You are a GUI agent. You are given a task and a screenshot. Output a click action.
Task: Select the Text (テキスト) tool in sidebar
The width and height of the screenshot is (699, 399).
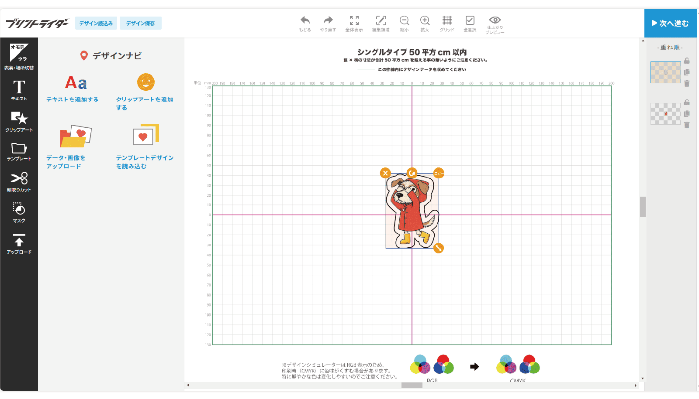click(x=19, y=90)
